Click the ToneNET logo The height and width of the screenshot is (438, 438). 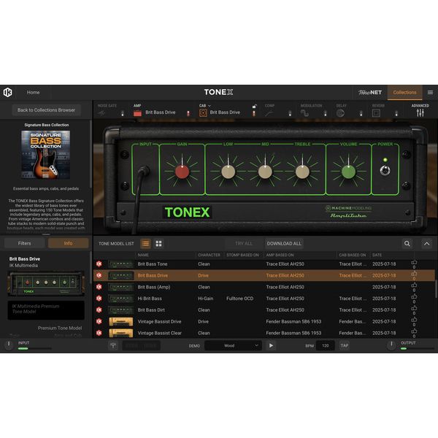(x=370, y=93)
